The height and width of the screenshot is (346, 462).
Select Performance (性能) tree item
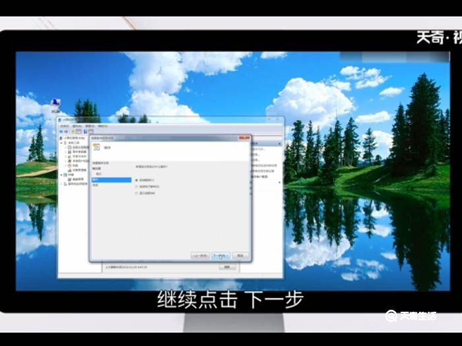pyautogui.click(x=73, y=165)
